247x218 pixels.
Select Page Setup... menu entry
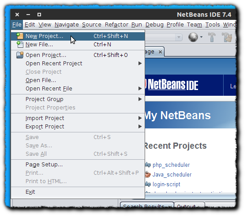pos(78,165)
